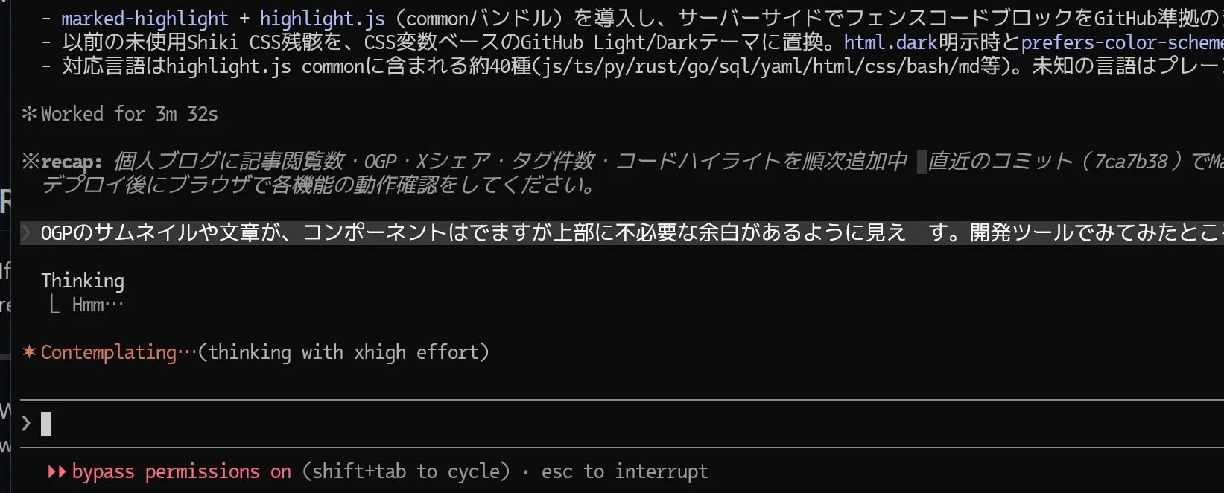Expand the Thinking section
Viewport: 1224px width, 493px height.
pos(83,281)
